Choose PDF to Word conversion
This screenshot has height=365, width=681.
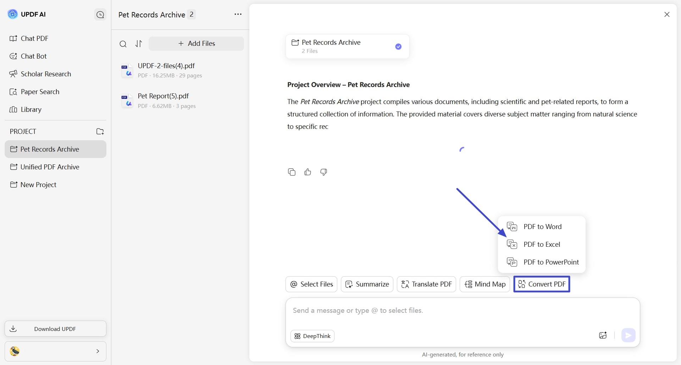coord(542,227)
